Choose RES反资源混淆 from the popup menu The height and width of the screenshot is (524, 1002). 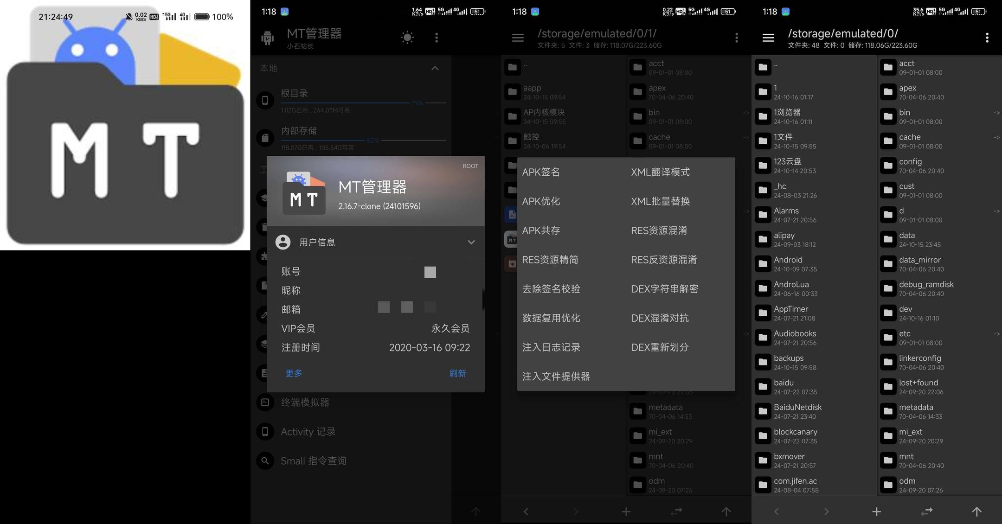coord(664,260)
